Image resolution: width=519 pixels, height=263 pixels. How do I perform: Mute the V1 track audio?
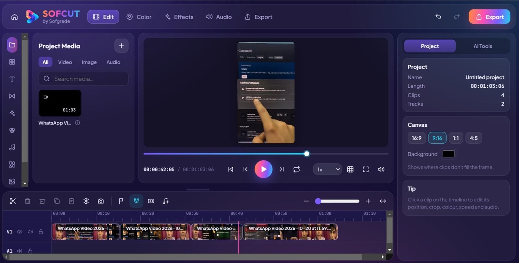(x=30, y=232)
